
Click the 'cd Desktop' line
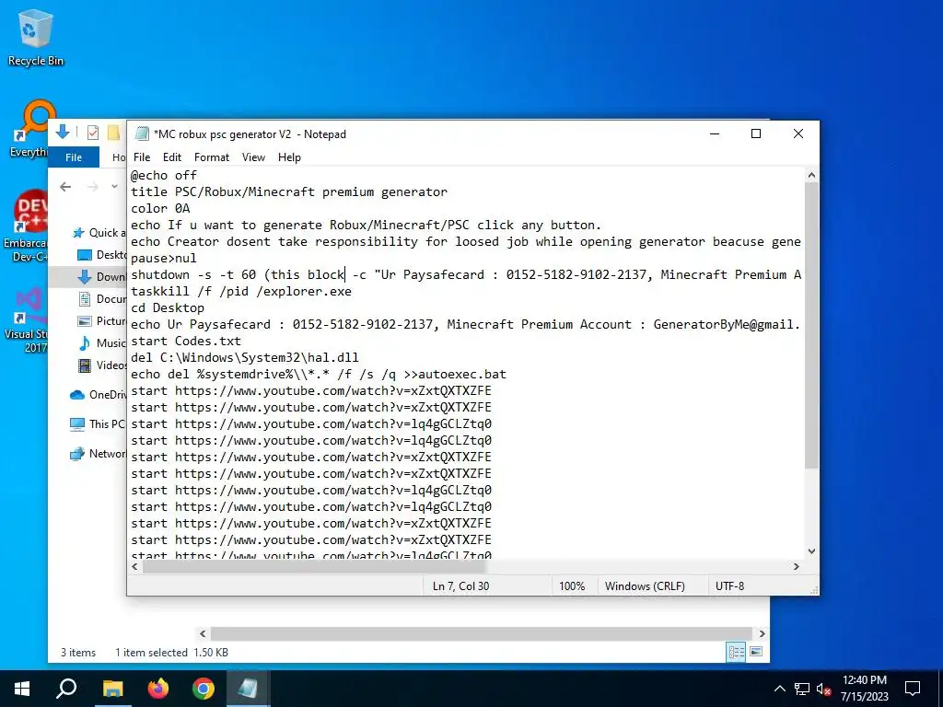click(x=168, y=307)
